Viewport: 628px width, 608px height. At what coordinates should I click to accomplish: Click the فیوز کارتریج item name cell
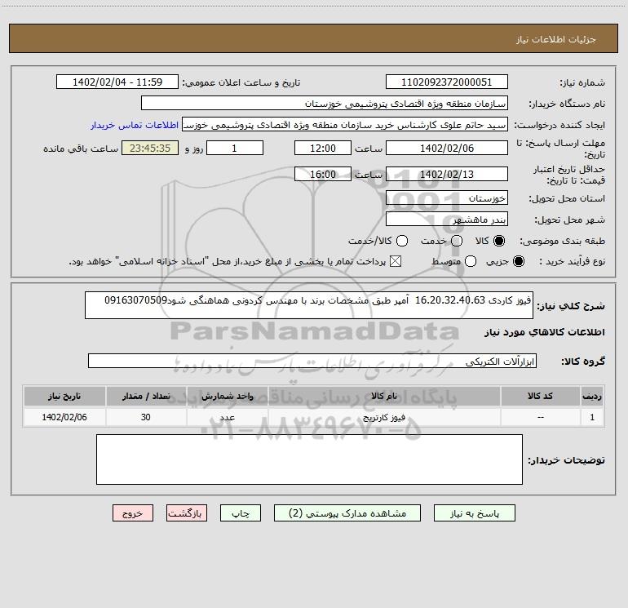click(384, 417)
